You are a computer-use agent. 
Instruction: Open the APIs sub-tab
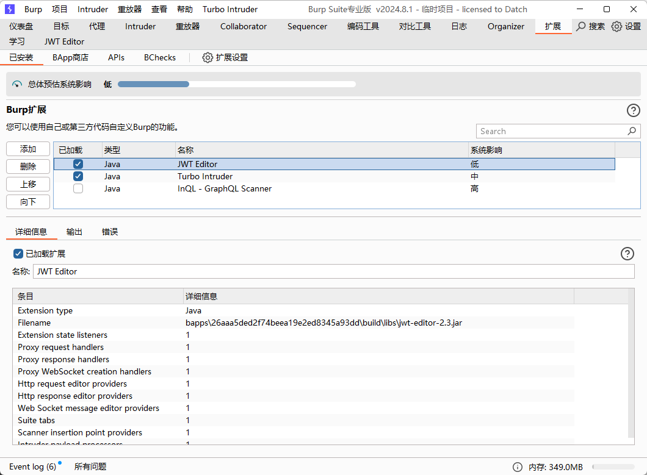(x=116, y=58)
